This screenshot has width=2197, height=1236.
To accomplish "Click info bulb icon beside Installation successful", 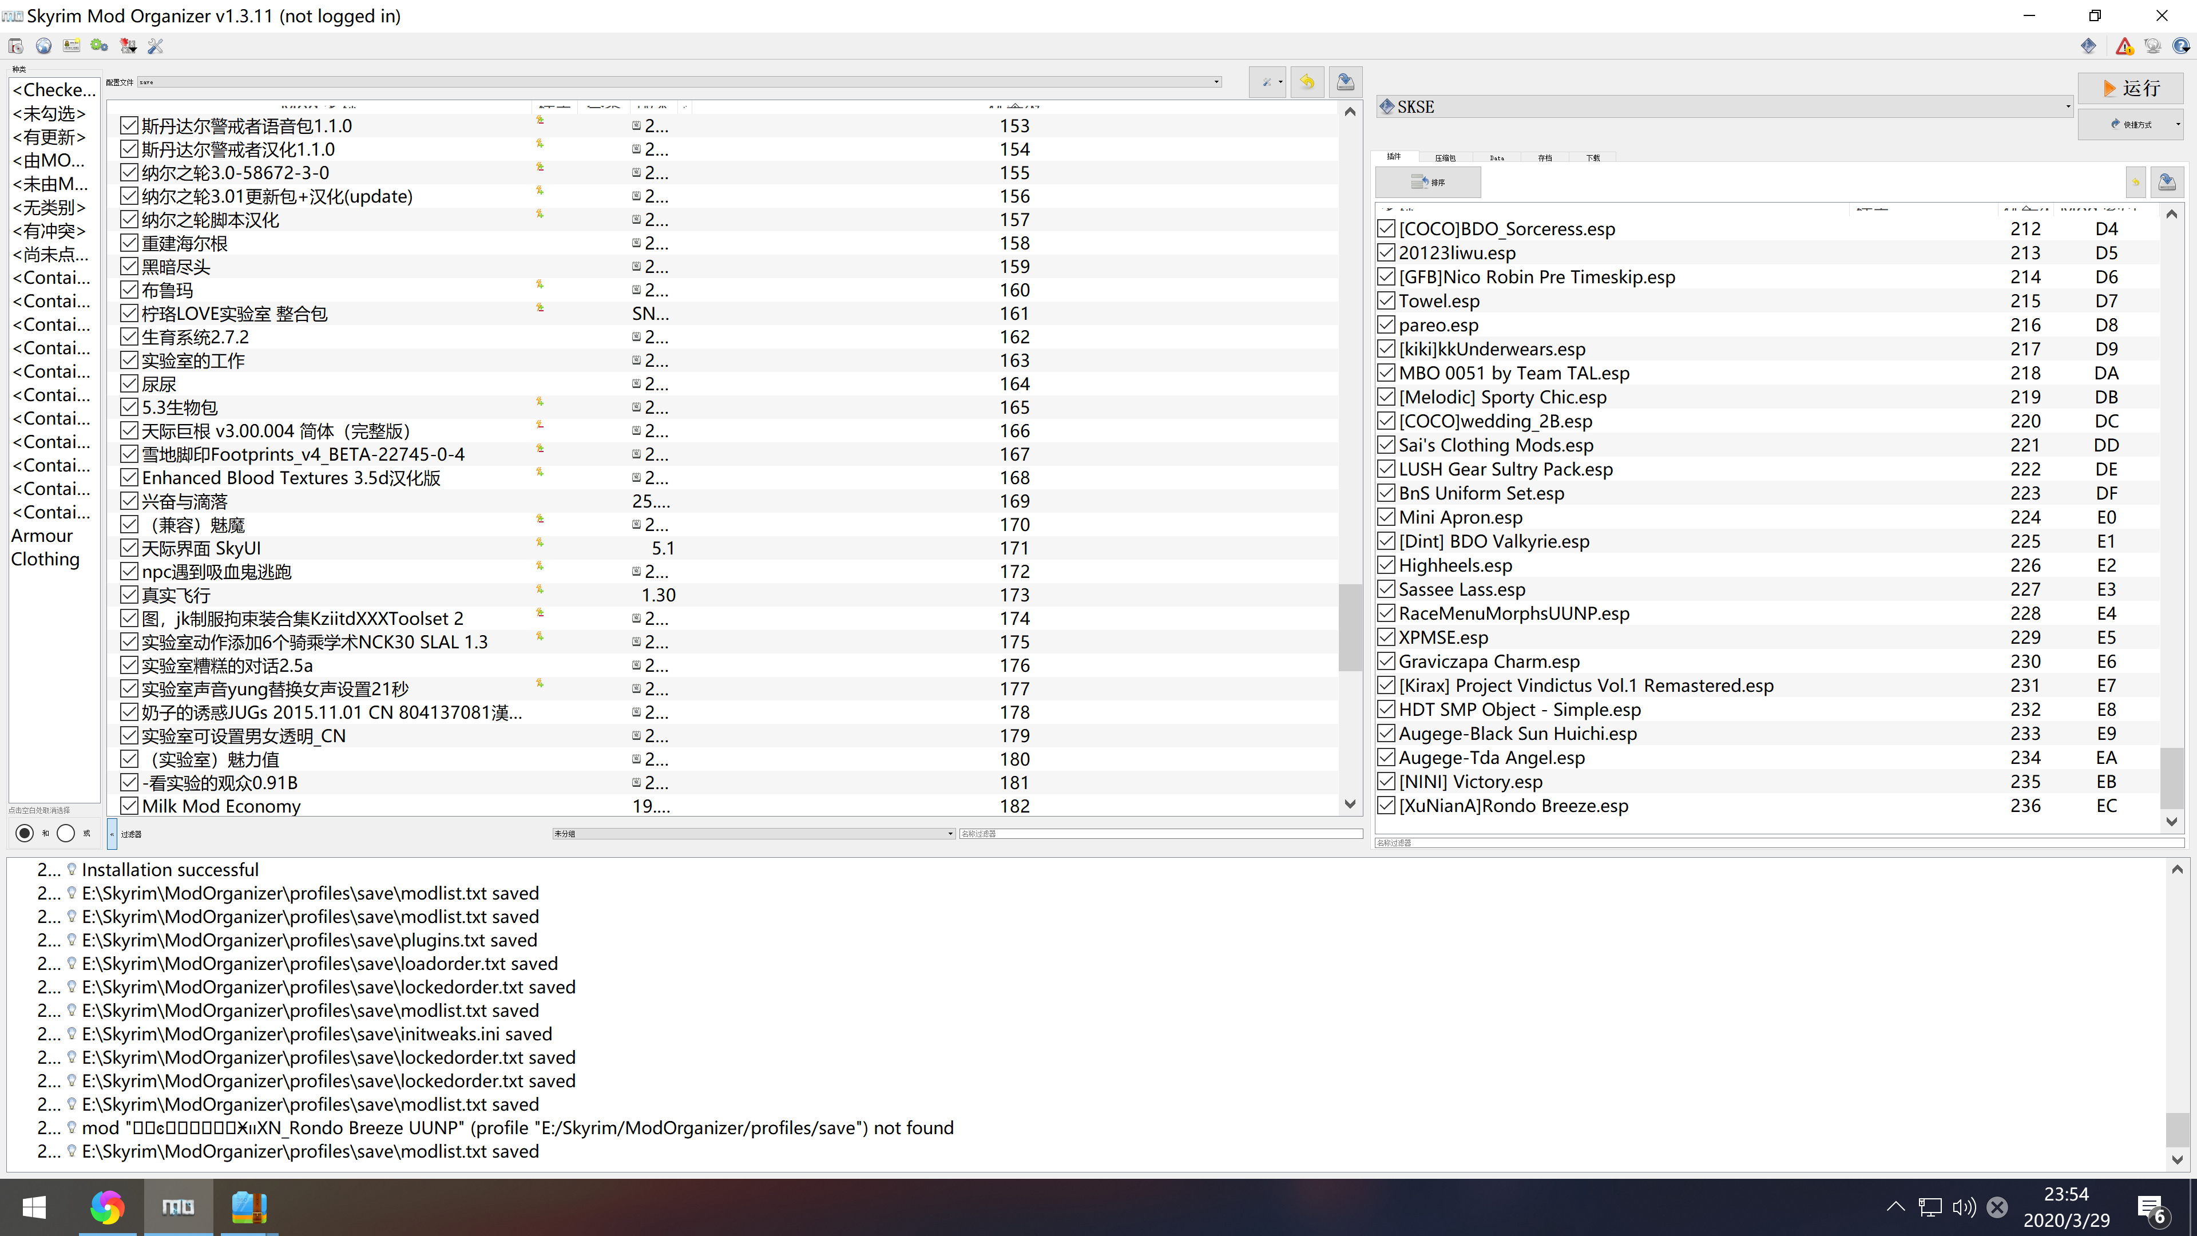I will tap(72, 869).
